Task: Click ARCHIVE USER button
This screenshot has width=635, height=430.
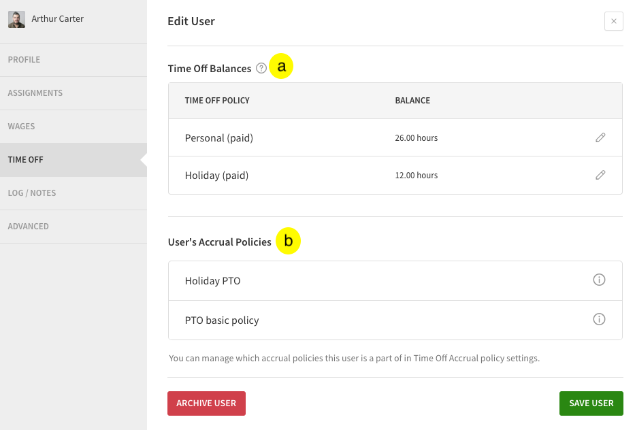Action: 206,403
